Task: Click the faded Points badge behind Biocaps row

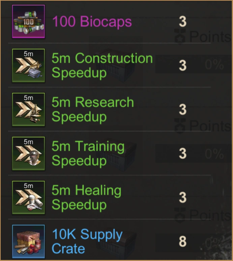Action: (x=203, y=36)
